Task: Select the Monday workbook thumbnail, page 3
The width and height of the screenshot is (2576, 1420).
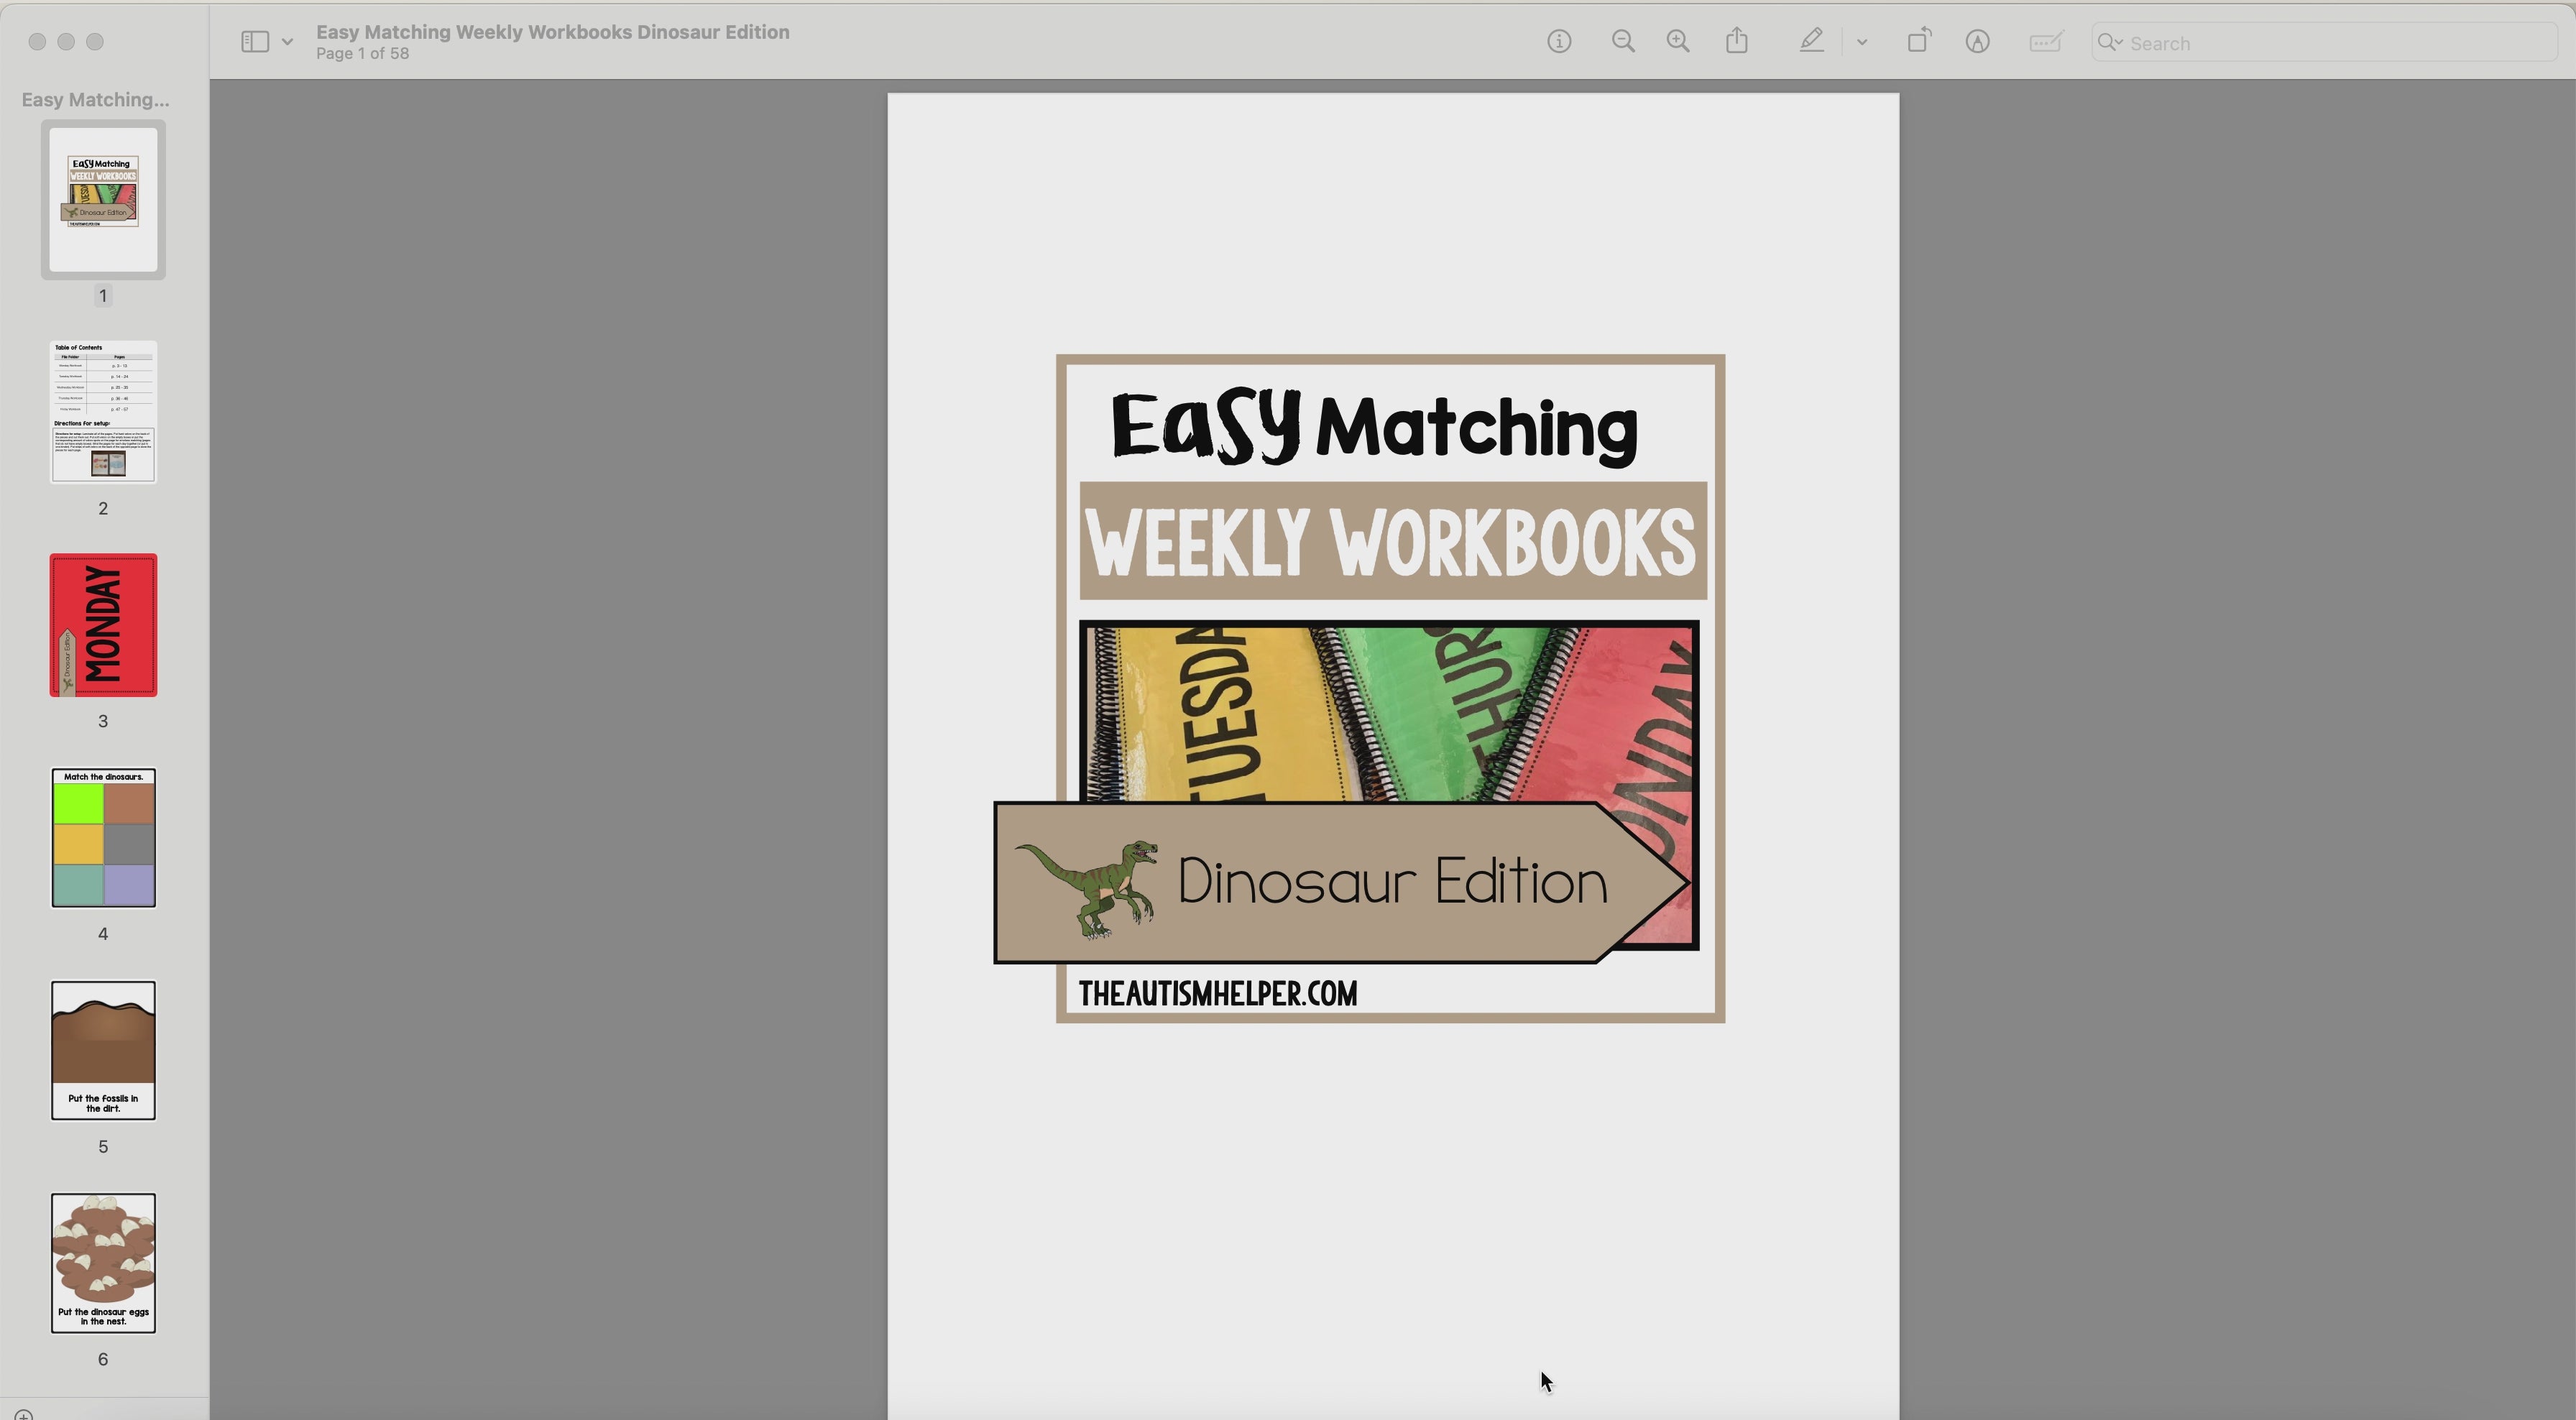Action: (x=102, y=624)
